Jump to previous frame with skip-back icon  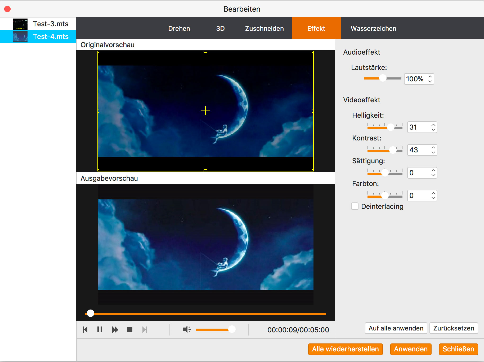click(x=85, y=330)
